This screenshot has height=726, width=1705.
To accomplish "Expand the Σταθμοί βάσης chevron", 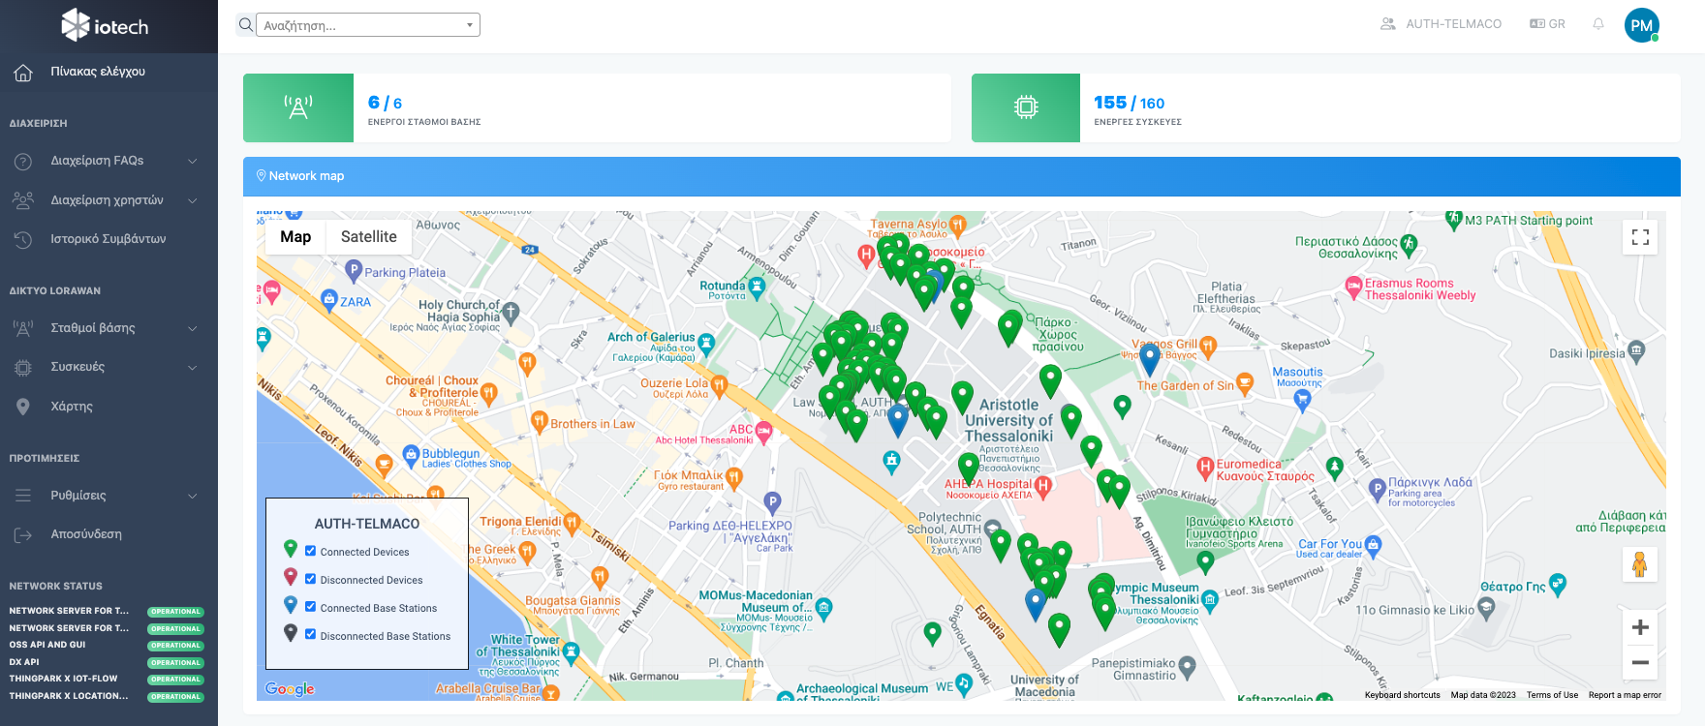I will click(x=192, y=328).
